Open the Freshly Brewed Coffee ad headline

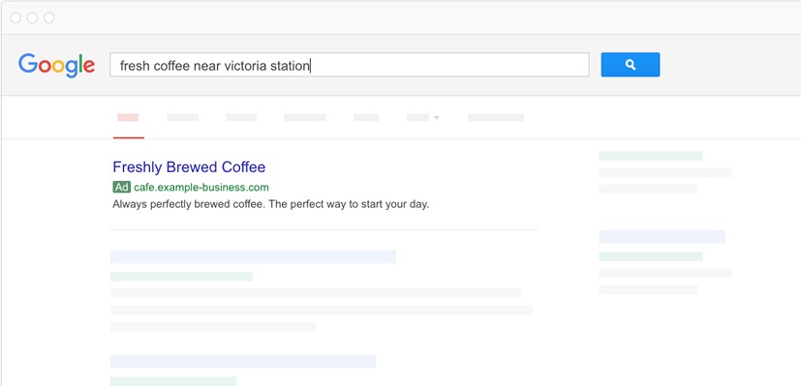(189, 167)
